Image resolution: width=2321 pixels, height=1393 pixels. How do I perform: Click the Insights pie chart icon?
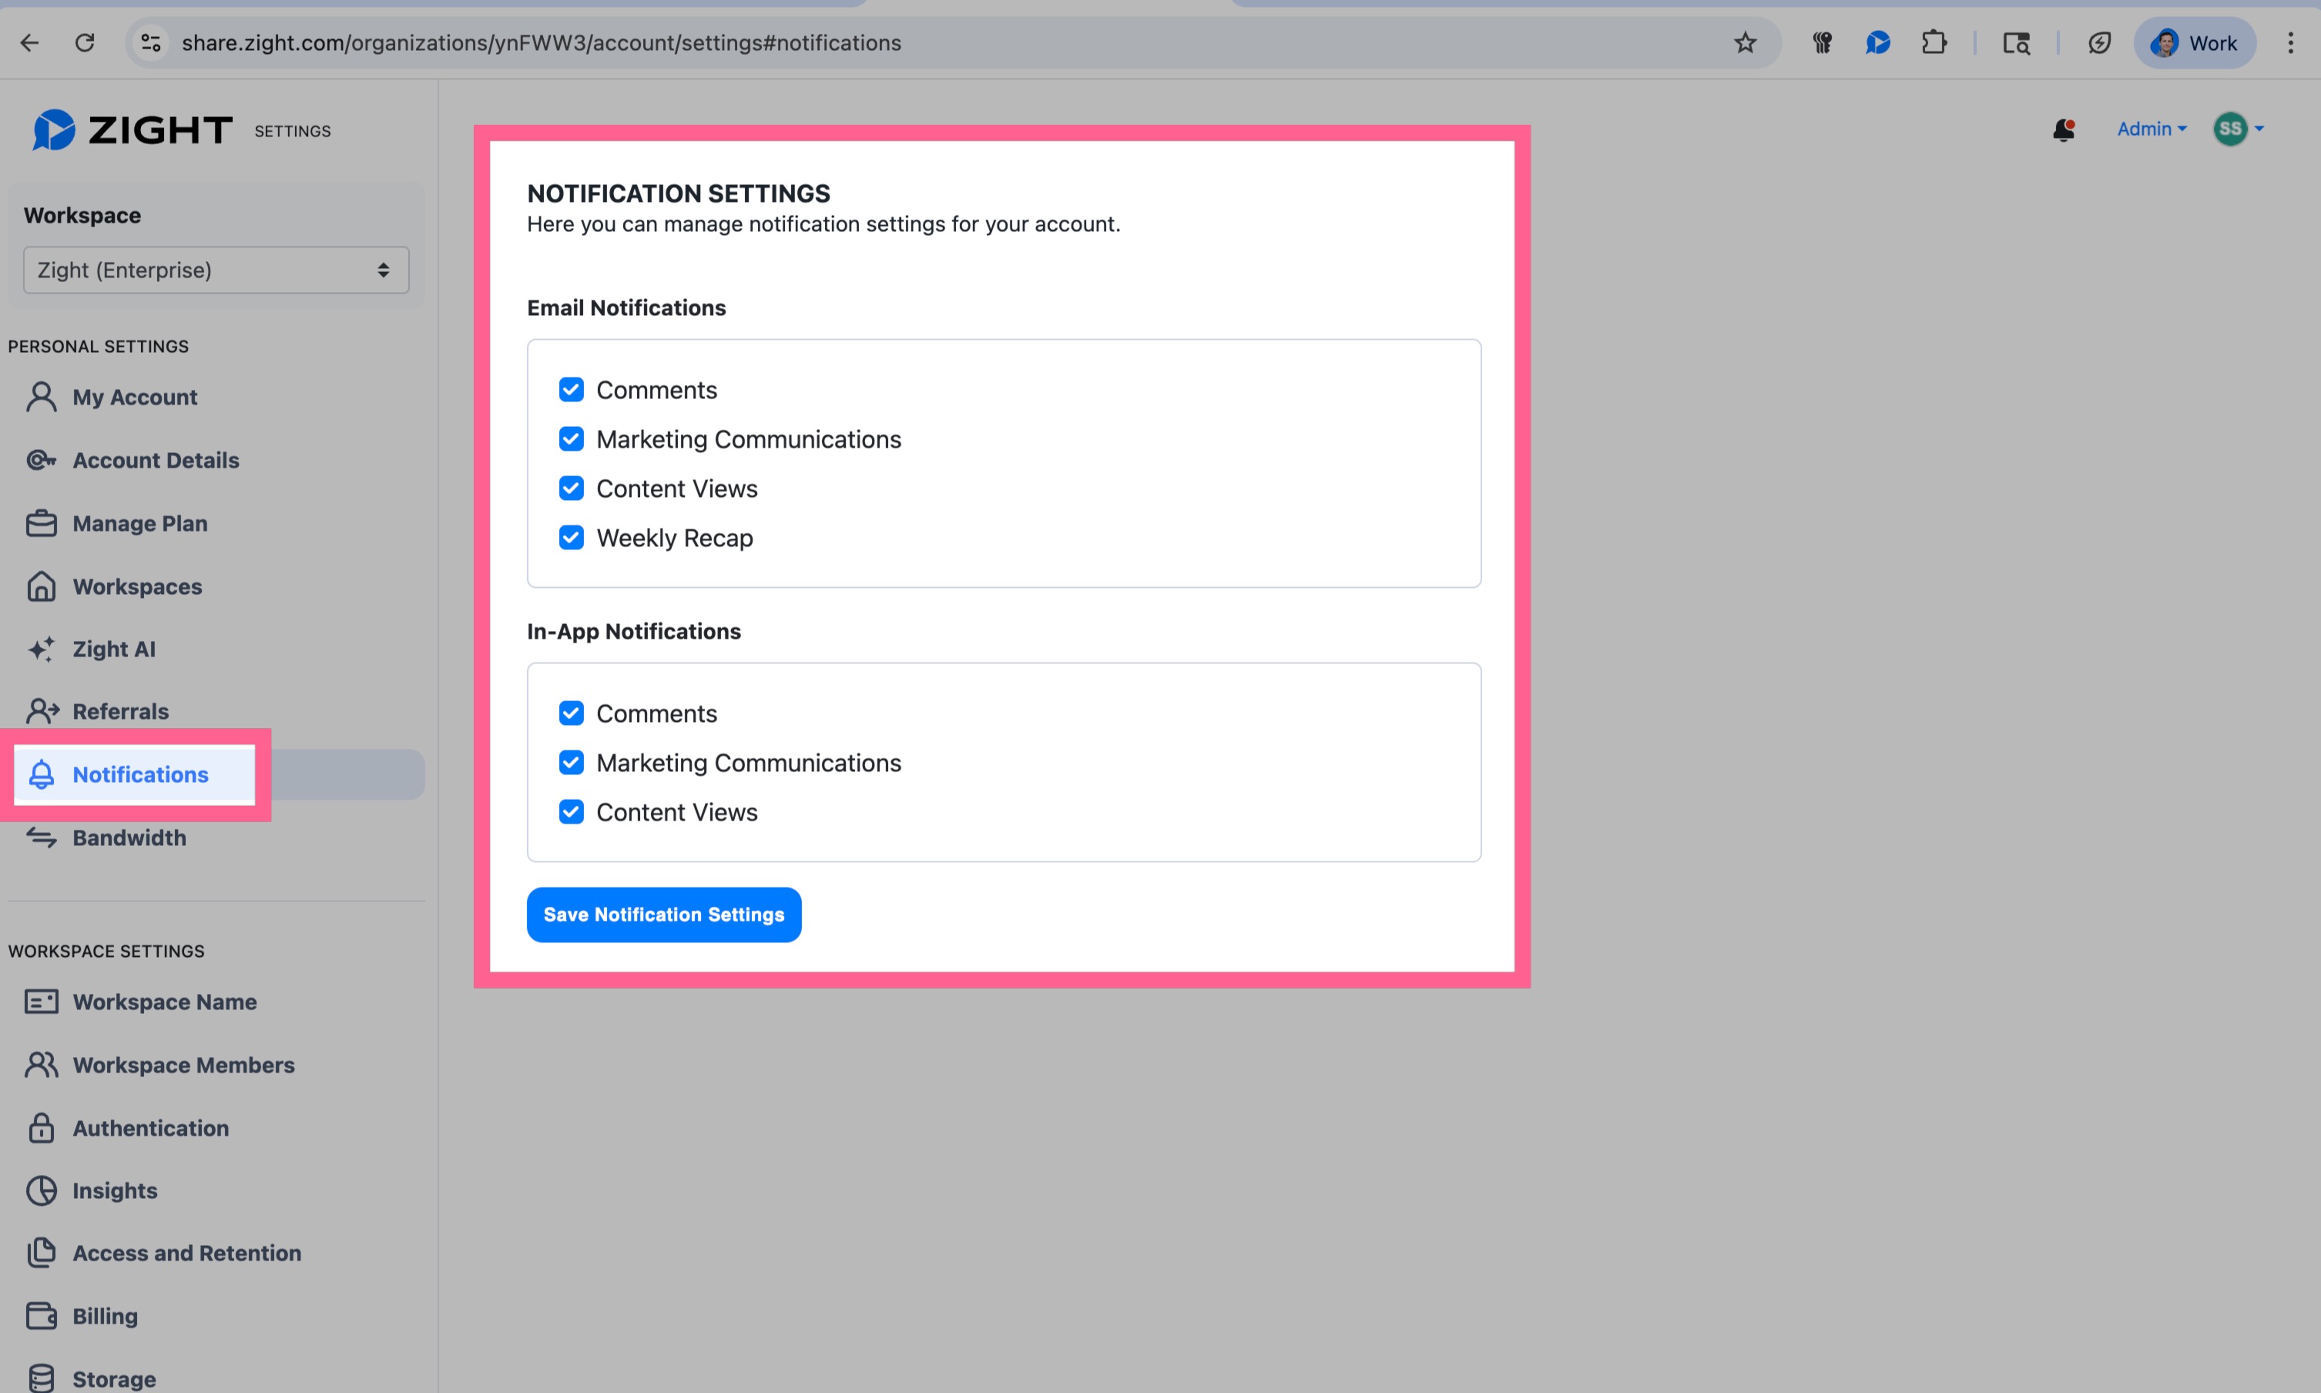tap(40, 1190)
